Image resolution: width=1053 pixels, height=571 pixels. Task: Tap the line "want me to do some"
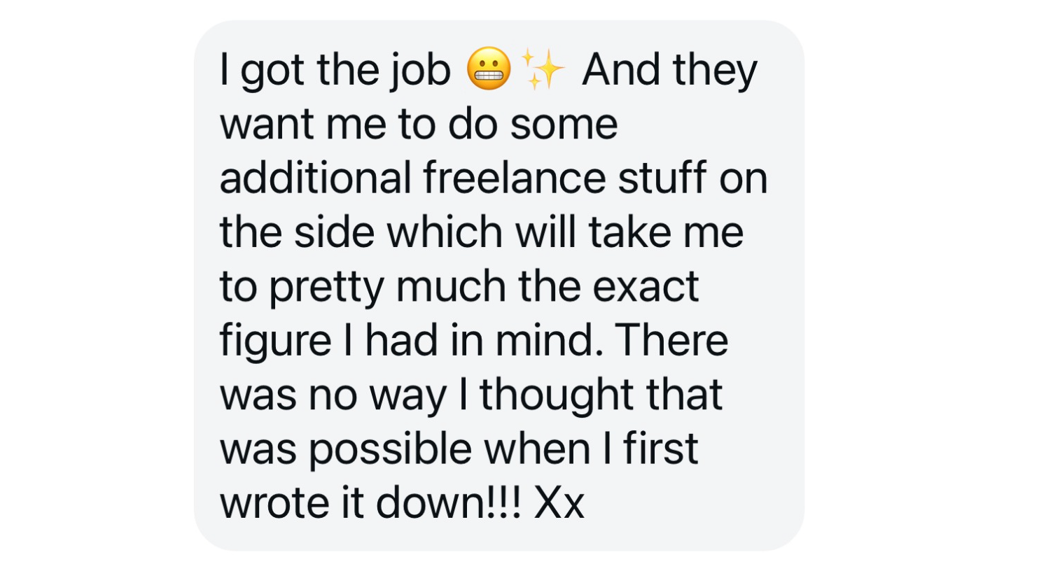(x=419, y=124)
